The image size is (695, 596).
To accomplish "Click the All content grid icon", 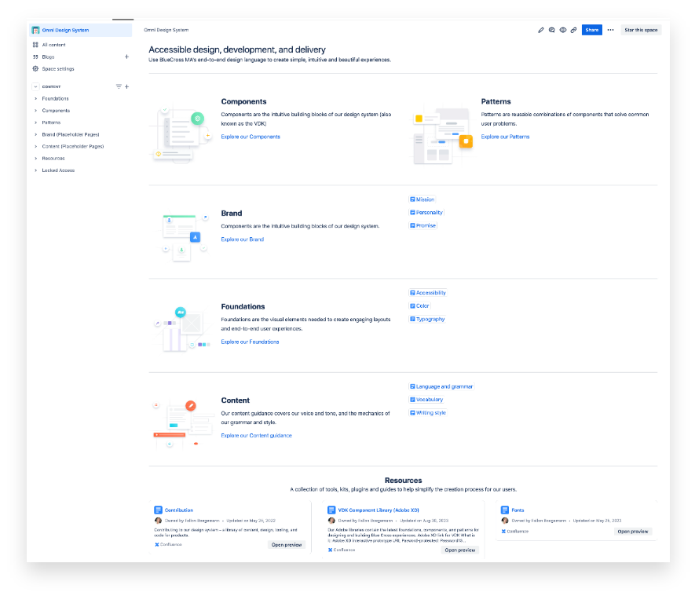I will (35, 45).
